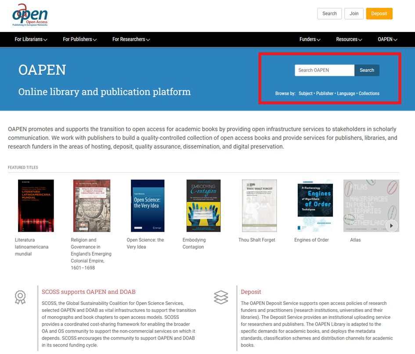Click Atlas title link
415x354 pixels.
click(355, 240)
